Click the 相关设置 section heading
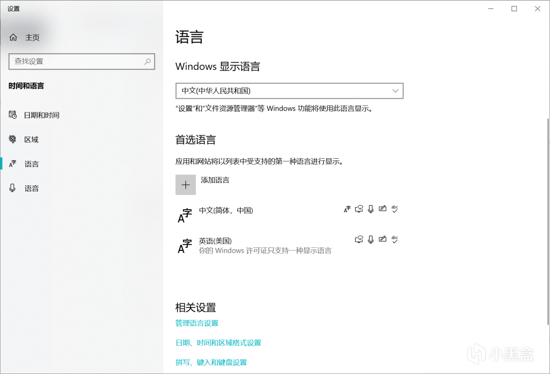 coord(196,308)
